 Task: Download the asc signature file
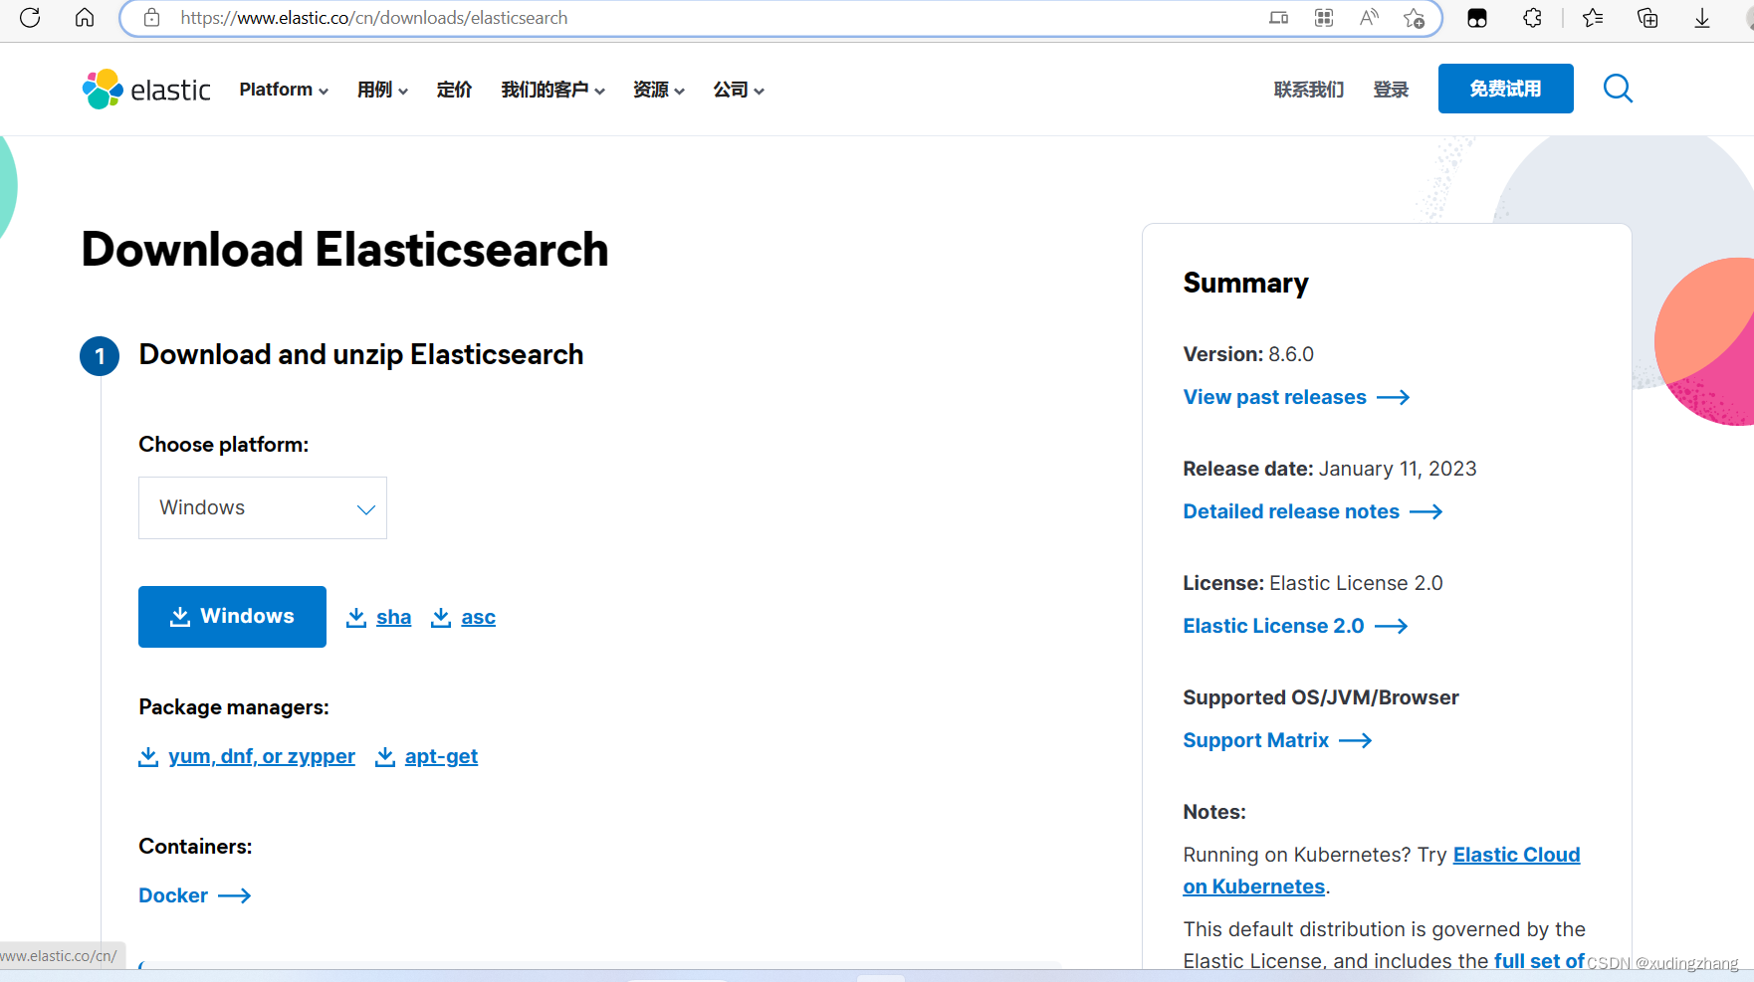(x=463, y=618)
